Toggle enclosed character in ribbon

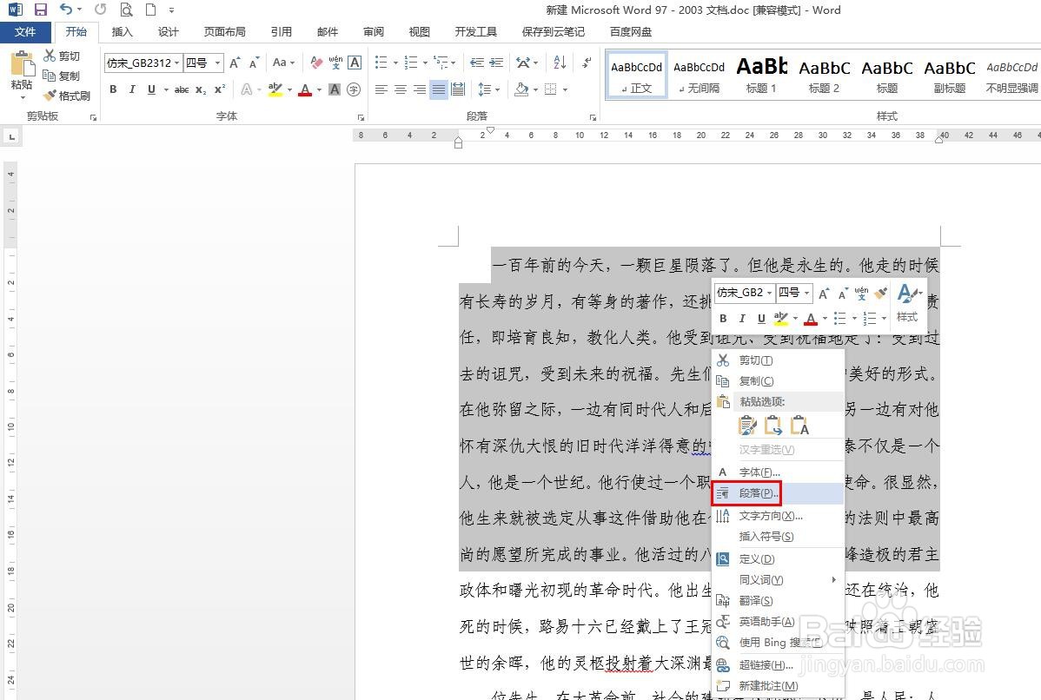(354, 89)
